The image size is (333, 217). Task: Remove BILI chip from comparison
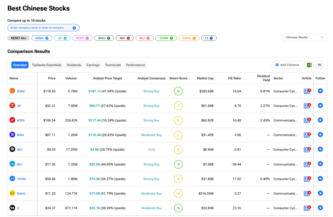[x=148, y=38]
